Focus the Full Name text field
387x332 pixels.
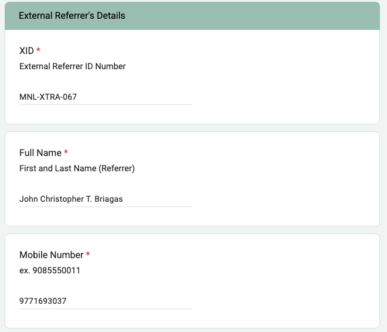(106, 199)
